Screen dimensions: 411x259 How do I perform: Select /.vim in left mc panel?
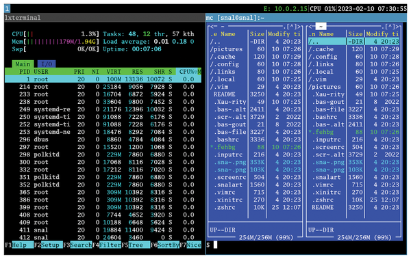(256, 87)
